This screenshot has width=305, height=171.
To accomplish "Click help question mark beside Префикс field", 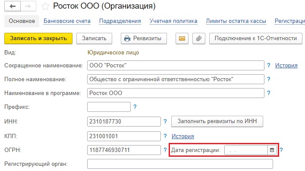I will click(x=135, y=107).
